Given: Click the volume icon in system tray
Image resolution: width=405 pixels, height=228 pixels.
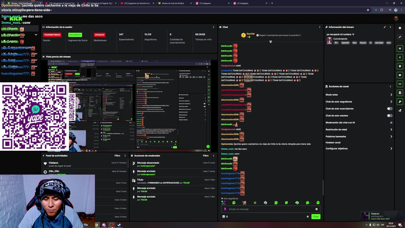Looking at the screenshot, I should [x=378, y=225].
